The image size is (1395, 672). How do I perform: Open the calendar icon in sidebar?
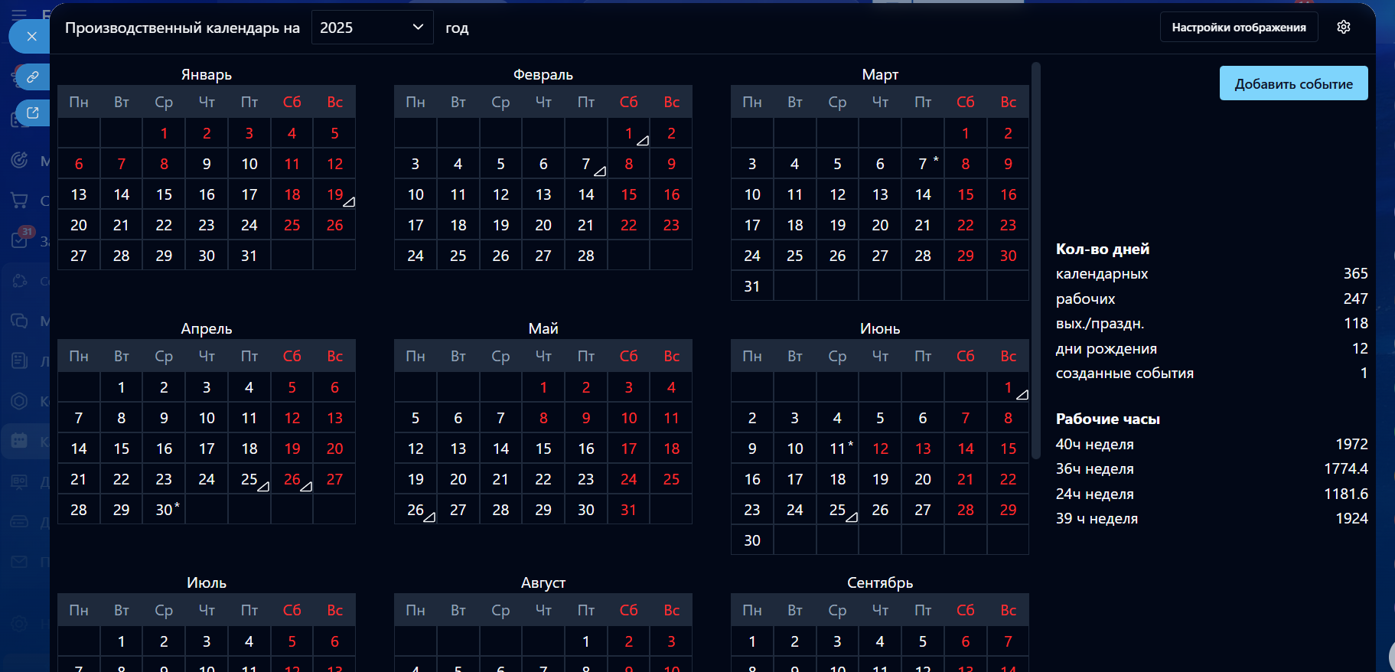tap(19, 441)
